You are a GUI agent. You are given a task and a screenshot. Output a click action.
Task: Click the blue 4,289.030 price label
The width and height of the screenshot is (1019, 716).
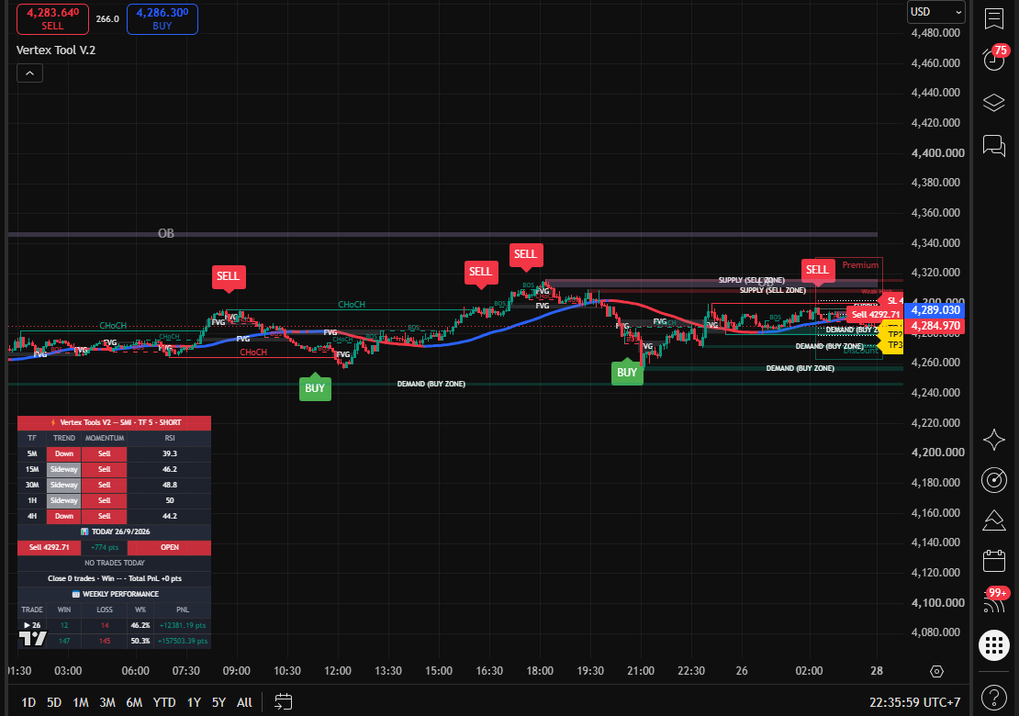coord(935,310)
